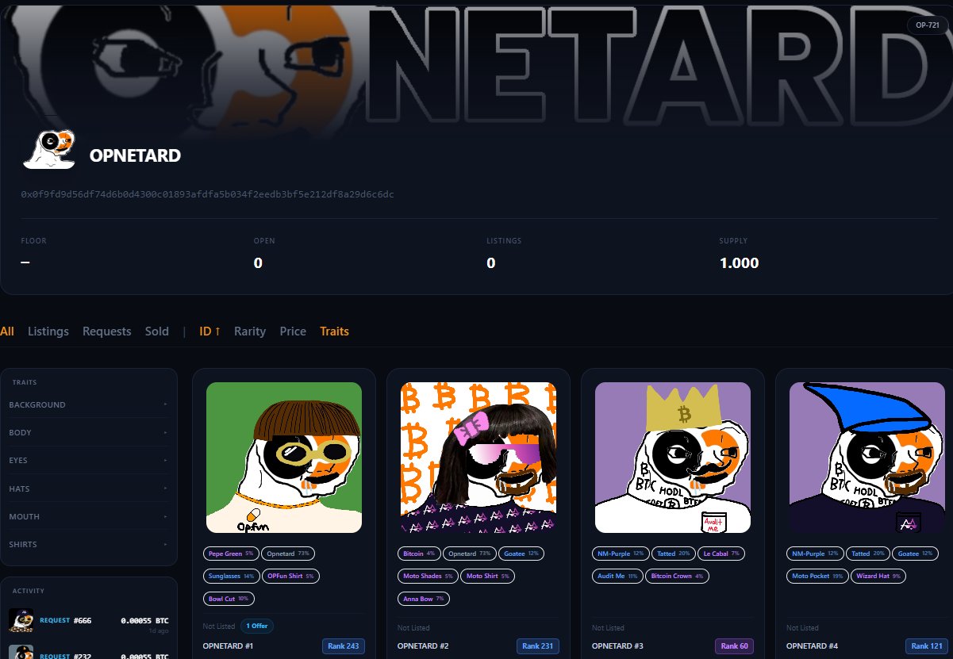953x659 pixels.
Task: Switch to the Requests tab
Action: pyautogui.click(x=106, y=331)
